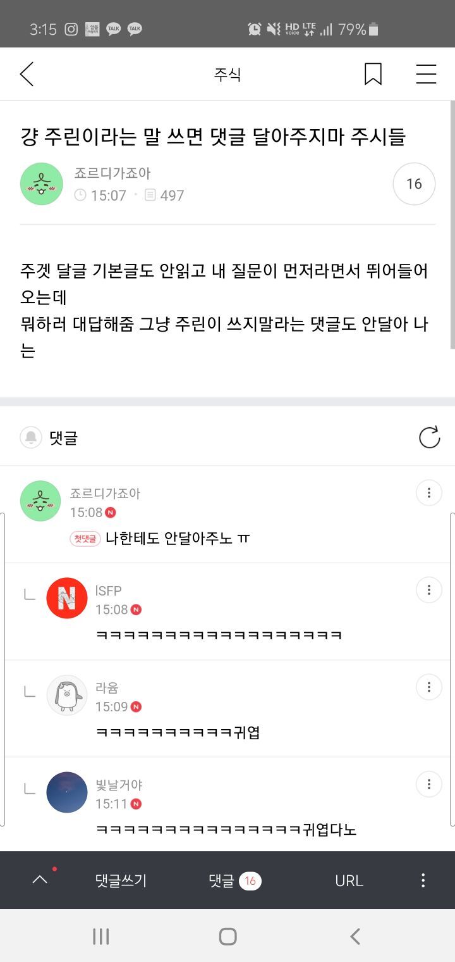
Task: Expand the bottom bar up-arrow
Action: (40, 880)
